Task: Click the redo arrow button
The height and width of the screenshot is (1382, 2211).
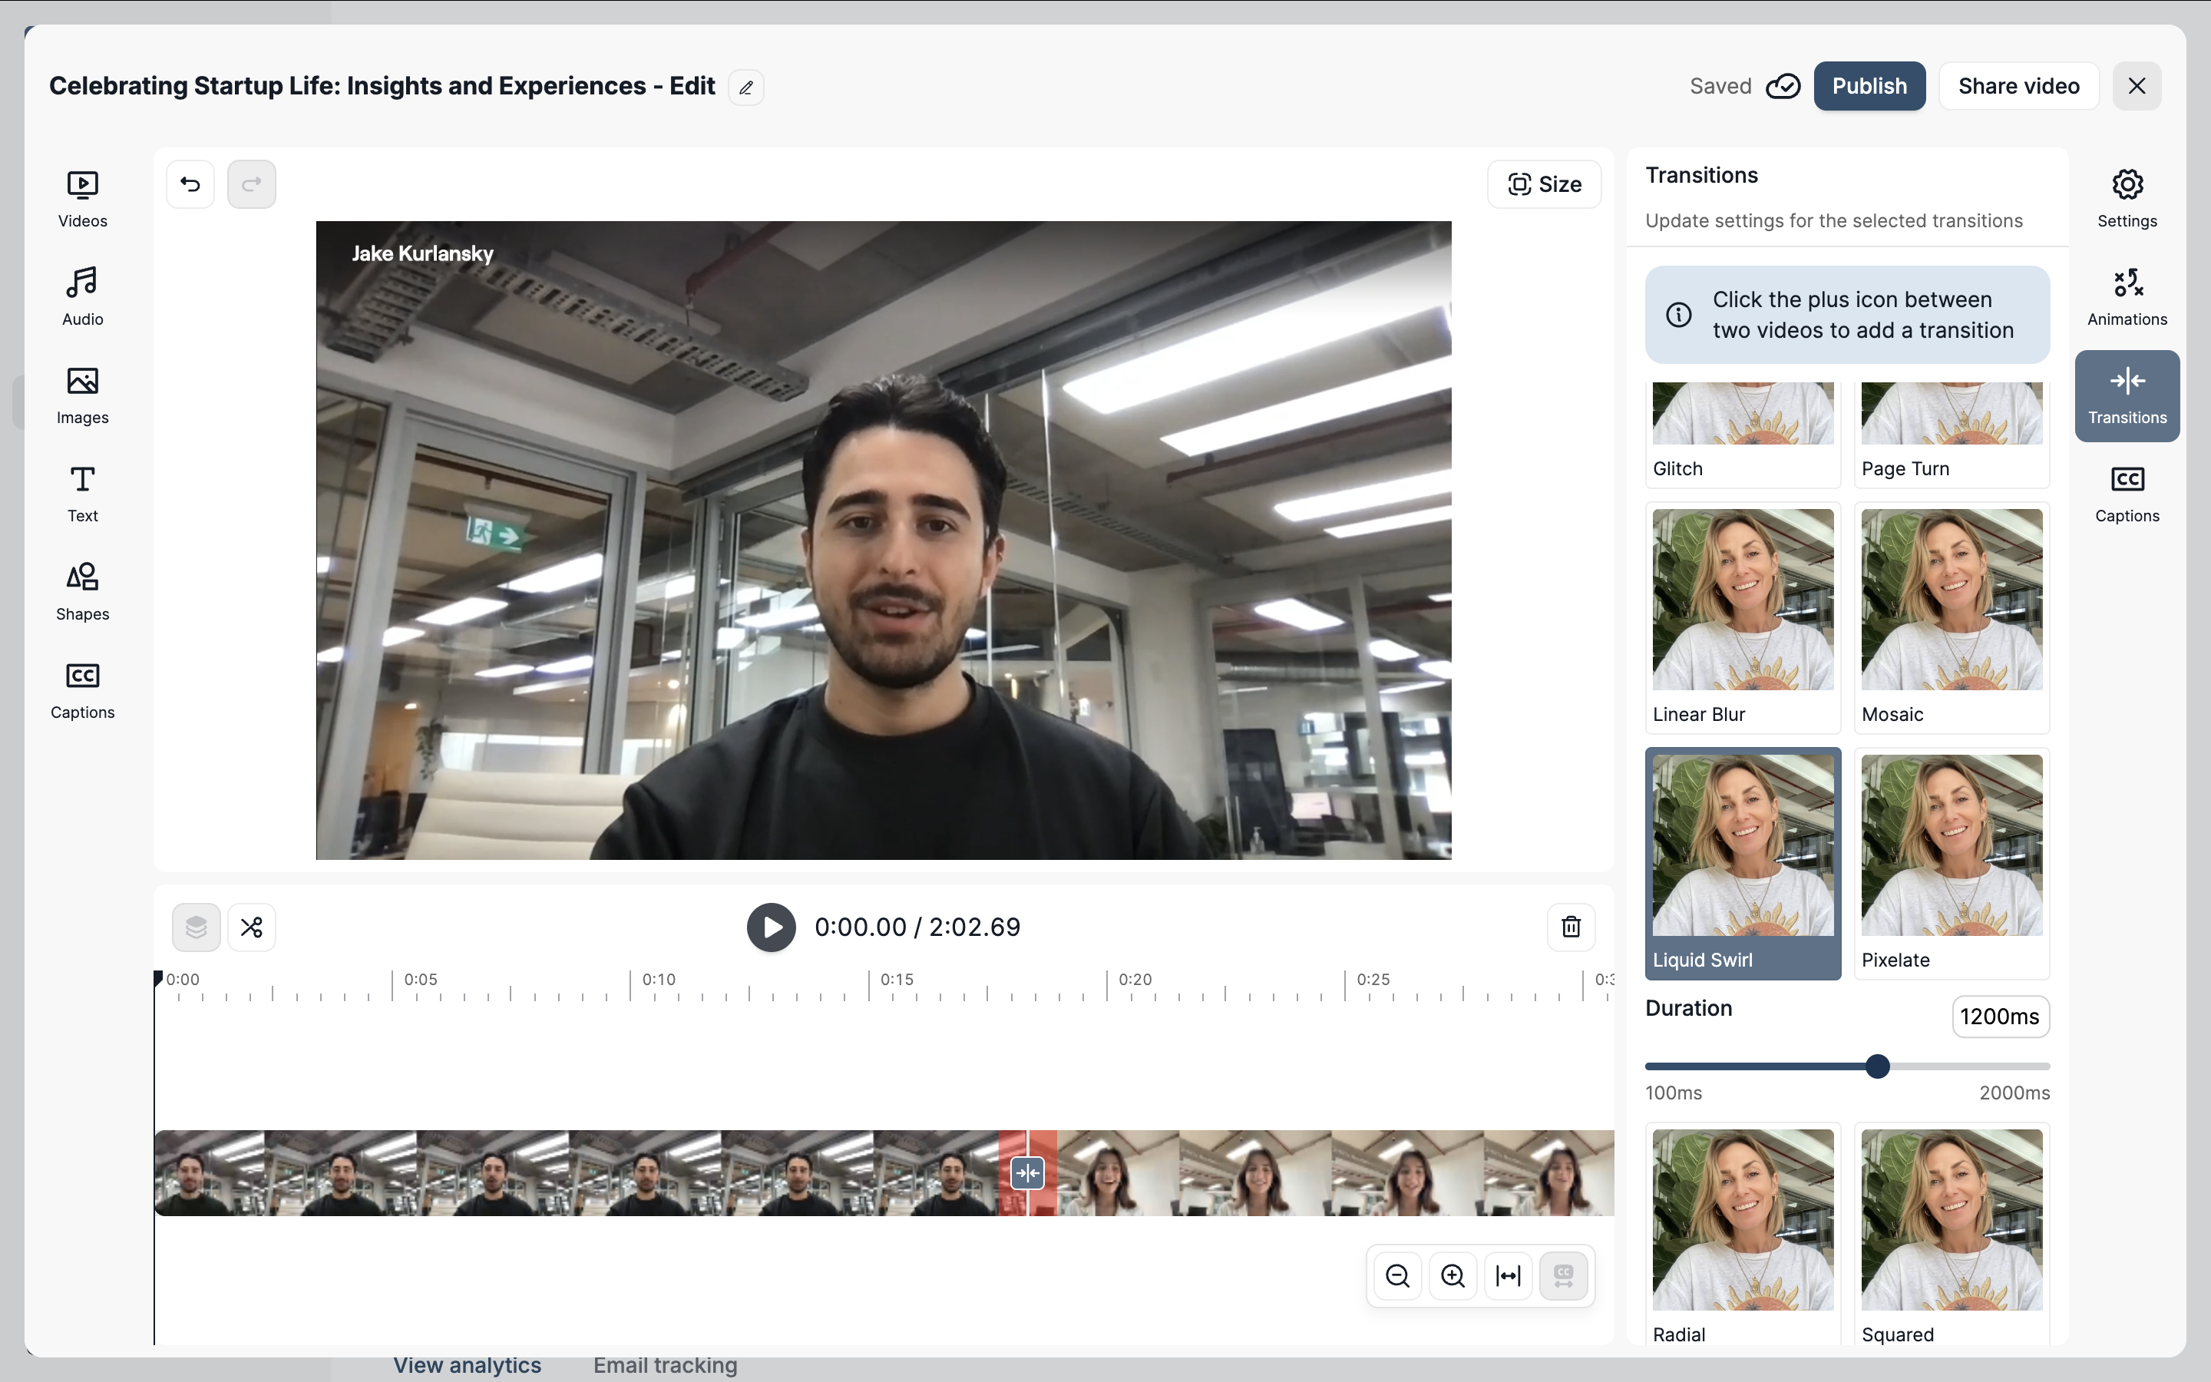Action: (x=251, y=184)
